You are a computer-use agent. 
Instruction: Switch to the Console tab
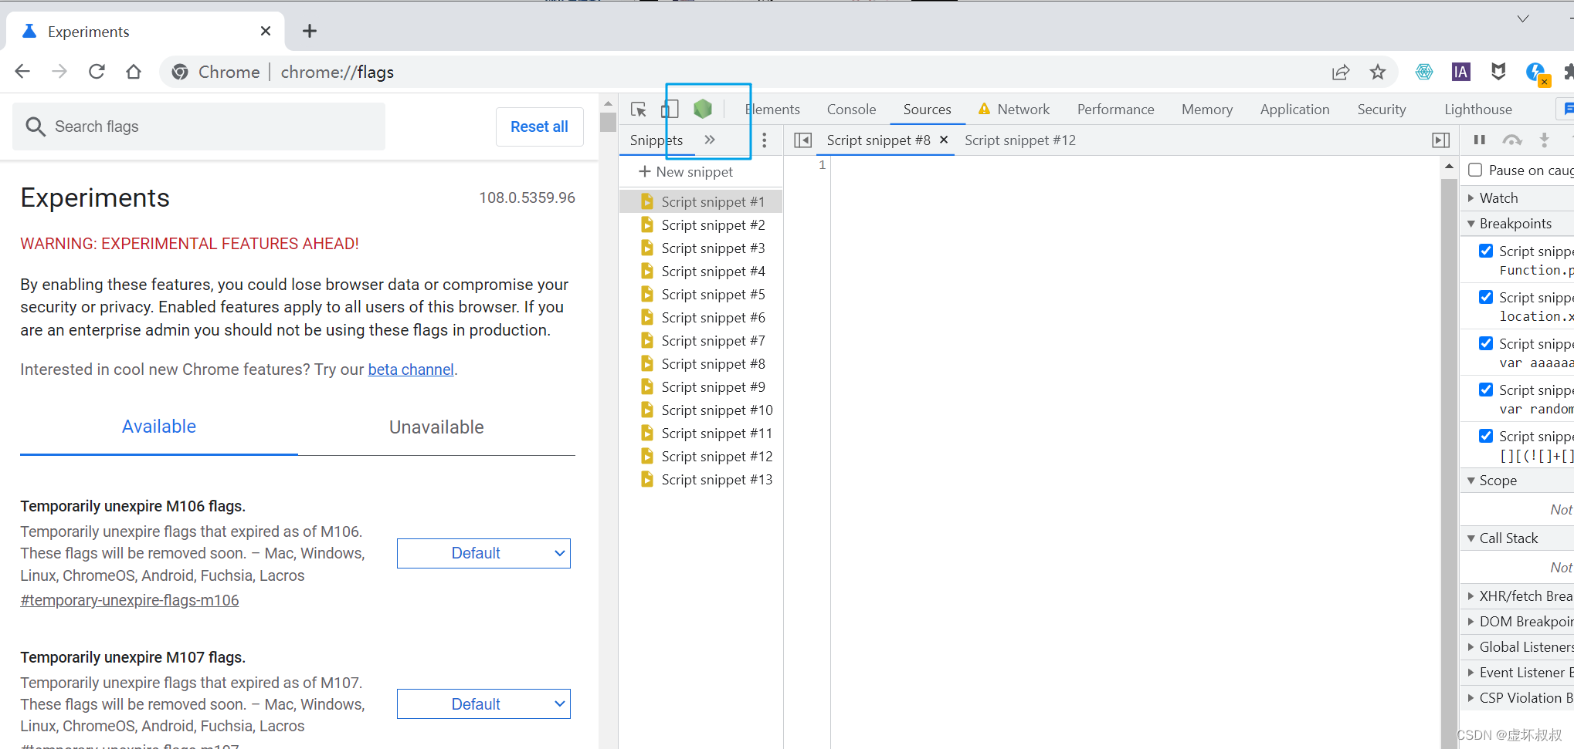(x=851, y=110)
